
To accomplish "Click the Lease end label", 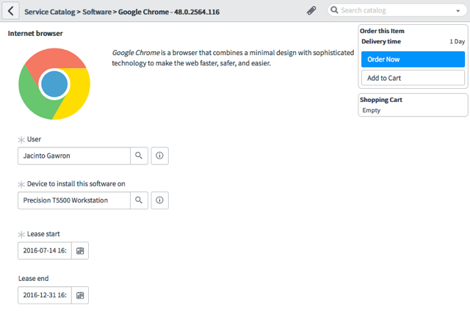I will 33,278.
